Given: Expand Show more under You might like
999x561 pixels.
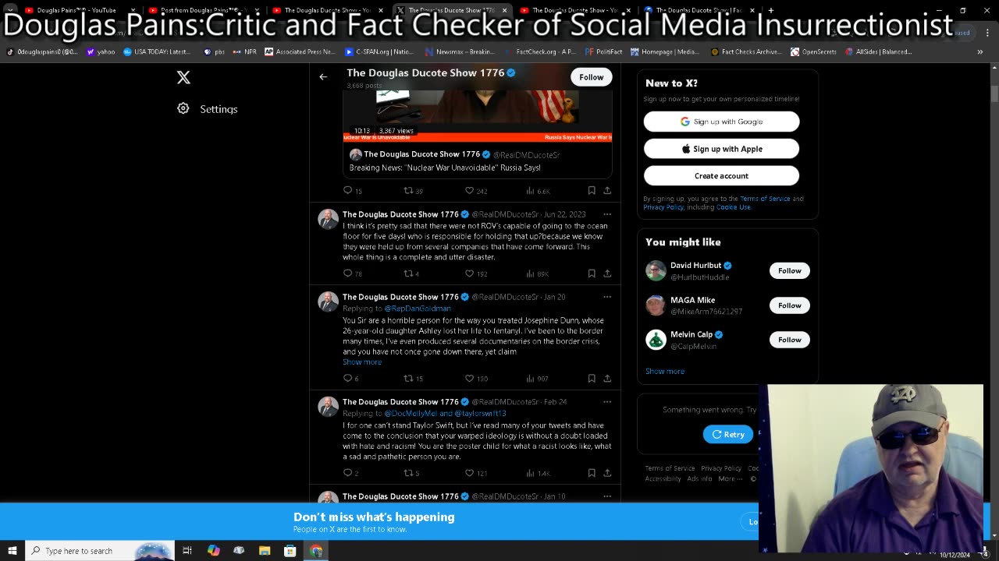Looking at the screenshot, I should [665, 371].
